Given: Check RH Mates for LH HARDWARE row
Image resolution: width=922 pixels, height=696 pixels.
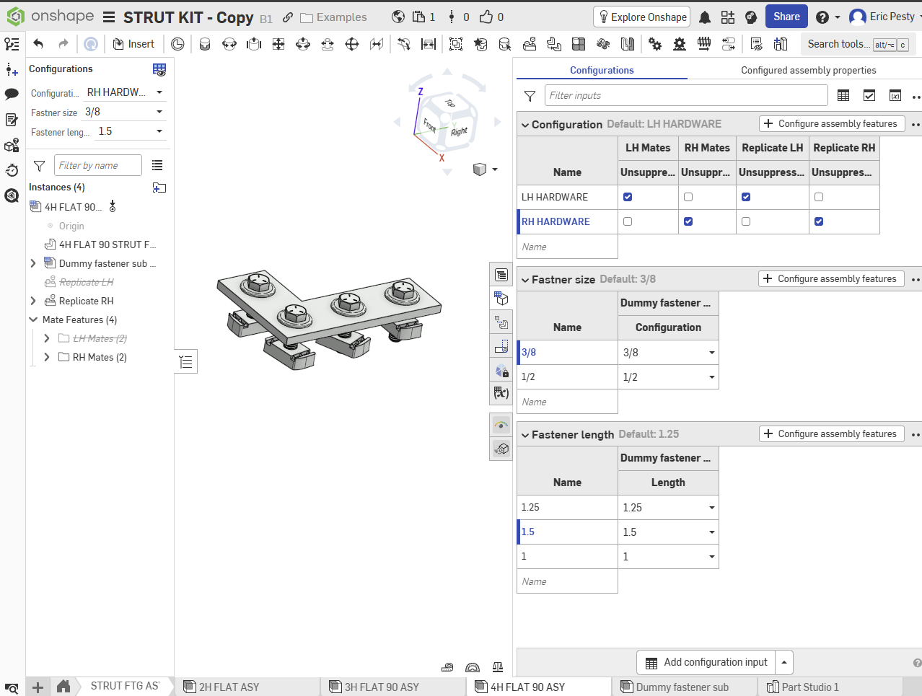Looking at the screenshot, I should pos(688,197).
